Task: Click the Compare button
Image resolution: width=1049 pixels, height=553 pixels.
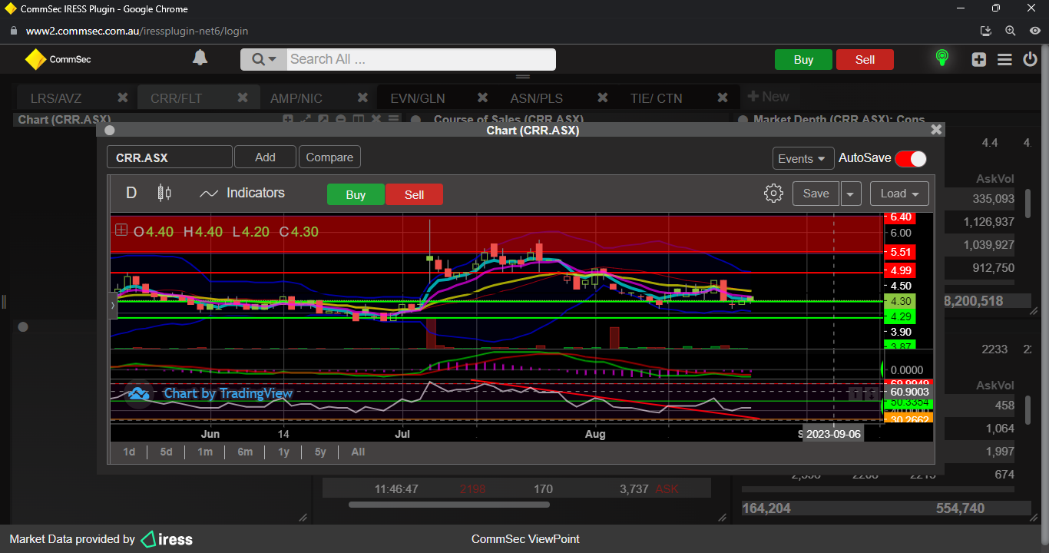Action: tap(329, 157)
